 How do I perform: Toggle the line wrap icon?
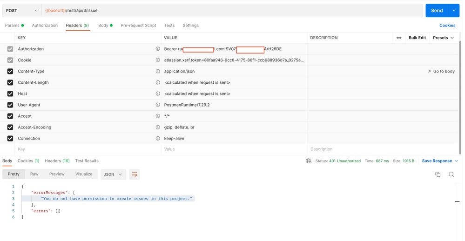(135, 174)
